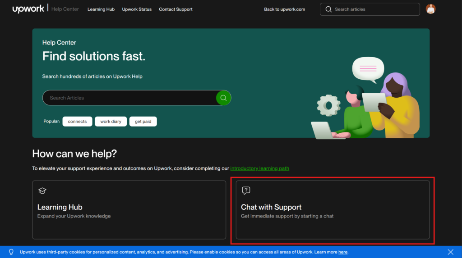The height and width of the screenshot is (258, 462).
Task: Click the here link in cookie banner
Action: tap(343, 252)
